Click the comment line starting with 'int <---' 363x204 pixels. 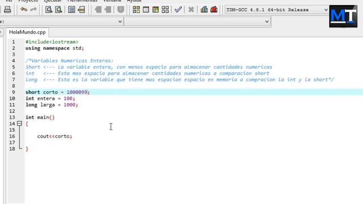(147, 73)
